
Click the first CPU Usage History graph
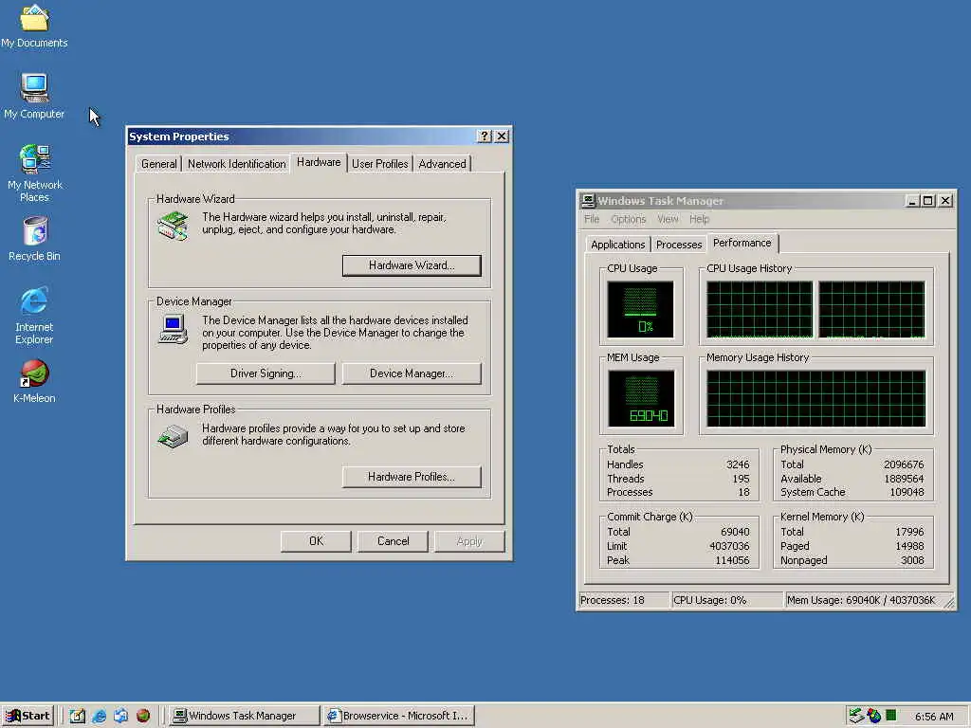760,310
